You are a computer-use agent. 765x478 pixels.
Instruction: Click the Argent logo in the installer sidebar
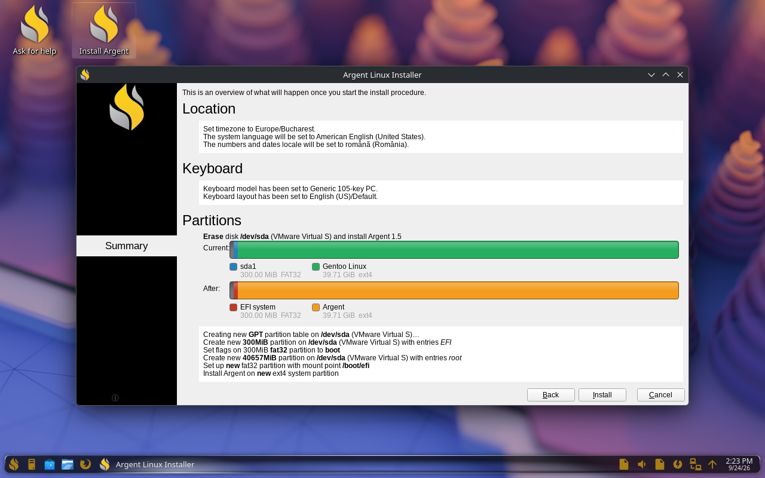127,107
